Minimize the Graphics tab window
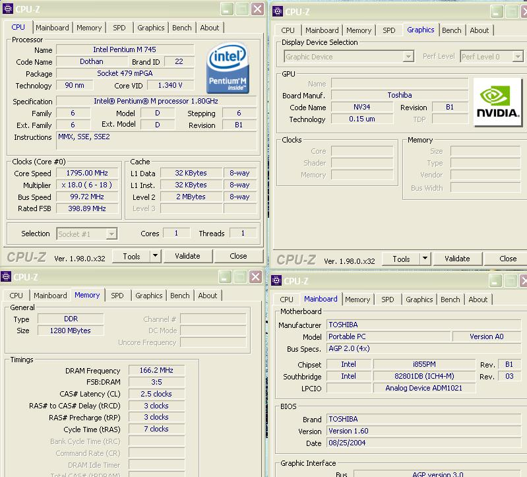The image size is (527, 477). click(497, 12)
